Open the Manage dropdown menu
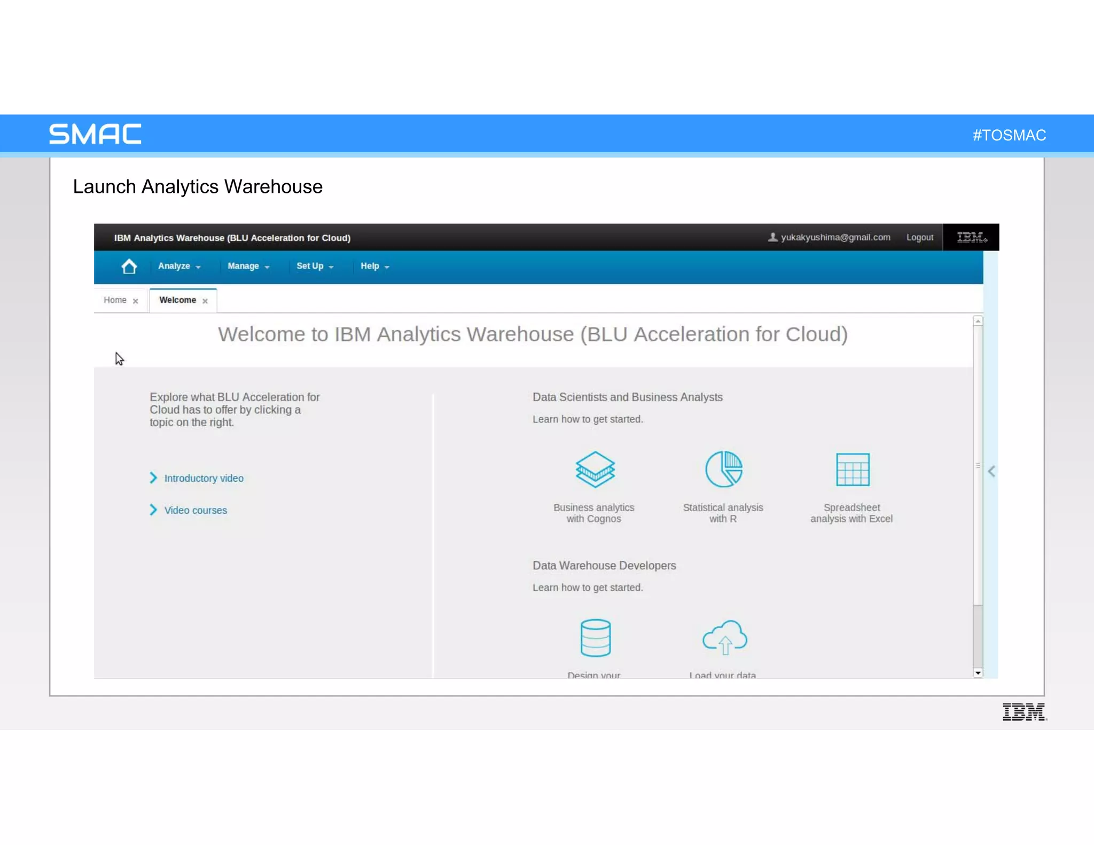 248,266
